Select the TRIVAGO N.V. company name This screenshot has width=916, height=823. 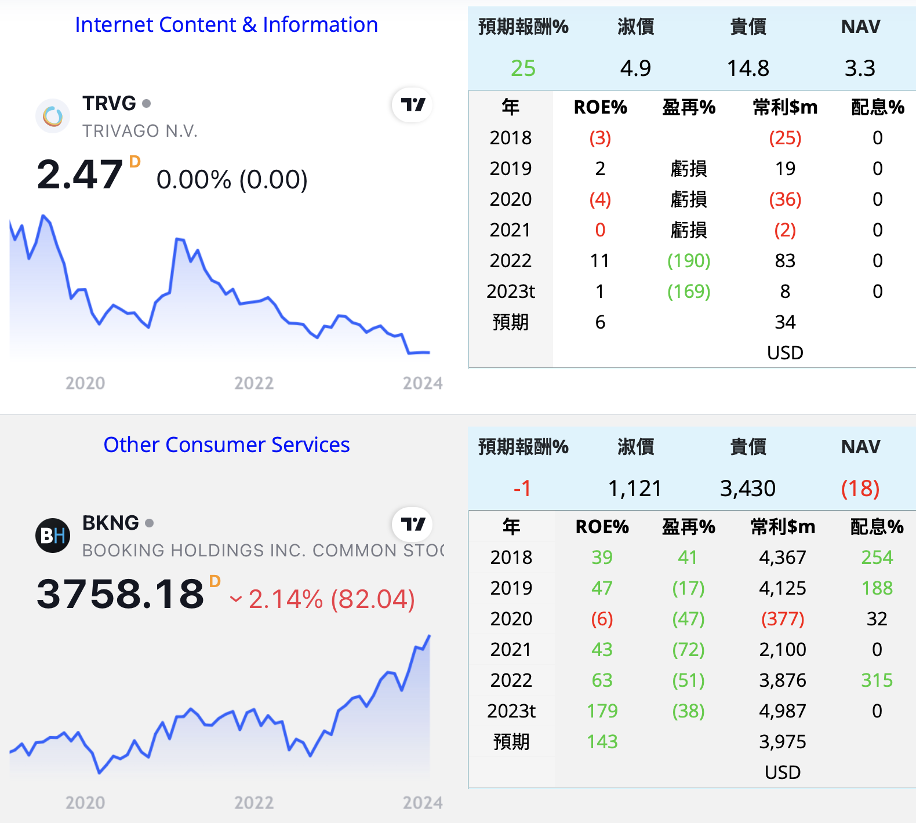pyautogui.click(x=140, y=131)
